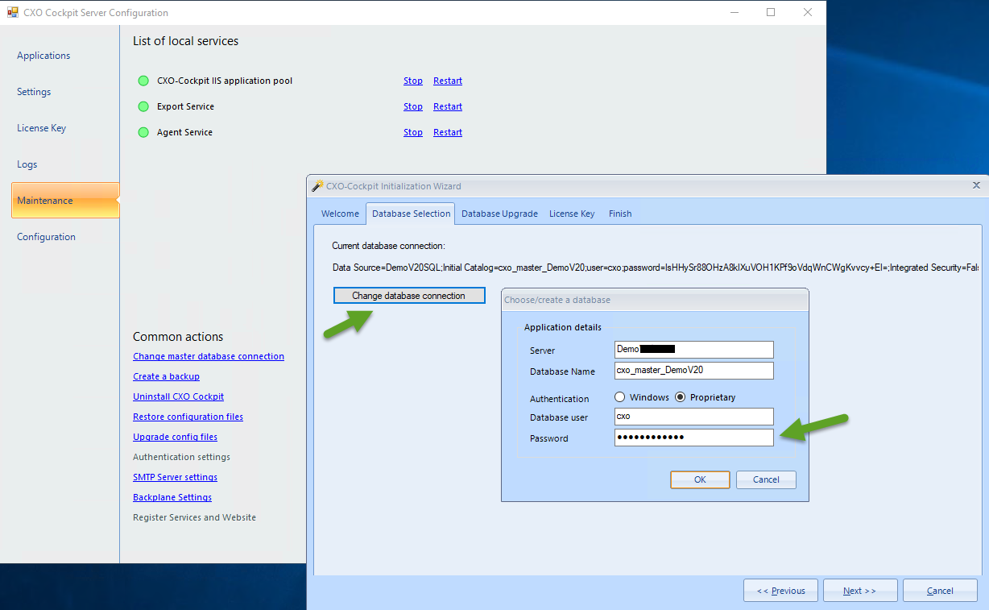Image resolution: width=989 pixels, height=610 pixels.
Task: Stop the Export Service
Action: point(413,106)
